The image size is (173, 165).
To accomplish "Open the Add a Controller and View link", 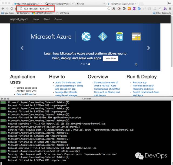I will coord(68,82).
